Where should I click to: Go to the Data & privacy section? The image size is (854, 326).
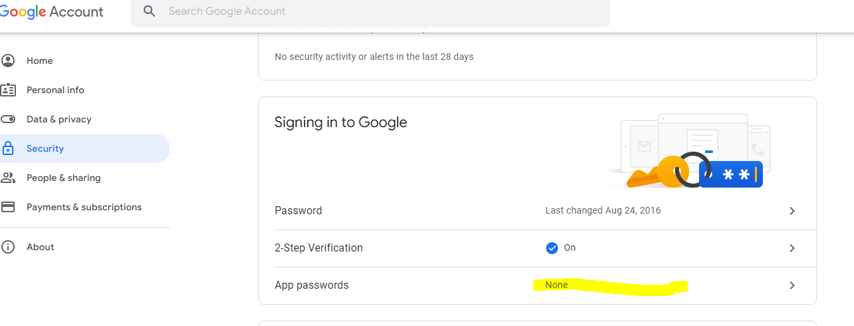pyautogui.click(x=59, y=119)
